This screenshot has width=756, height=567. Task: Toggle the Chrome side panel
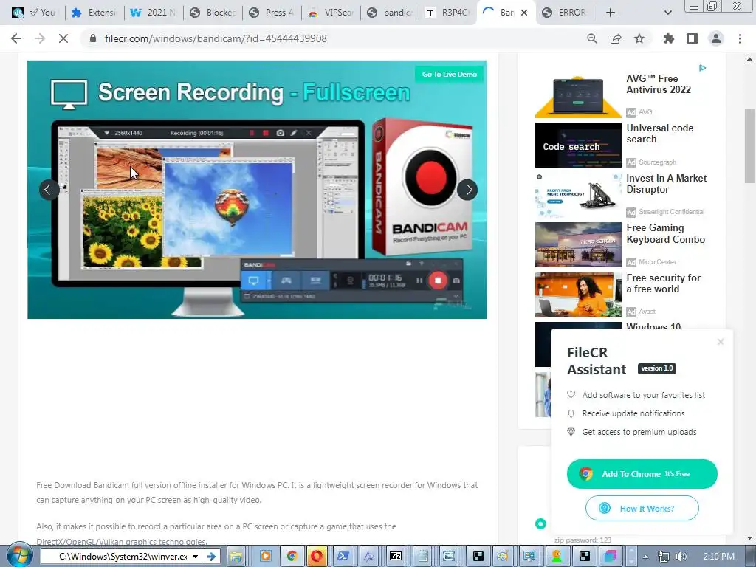click(693, 38)
